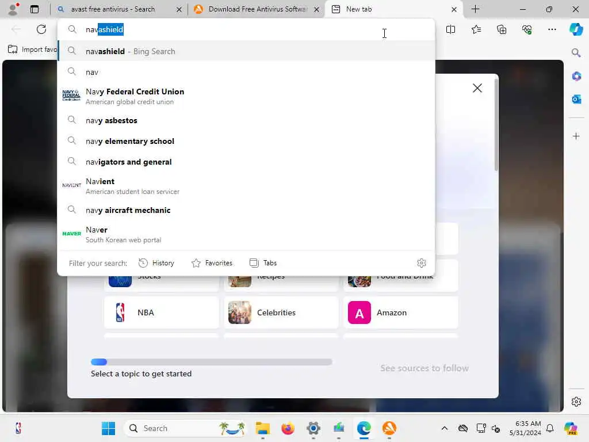The image size is (589, 442).
Task: Close the topic selection dialog
Action: click(x=477, y=88)
